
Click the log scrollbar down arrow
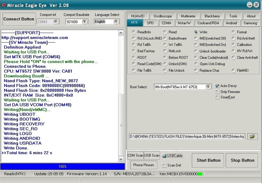[121, 159]
